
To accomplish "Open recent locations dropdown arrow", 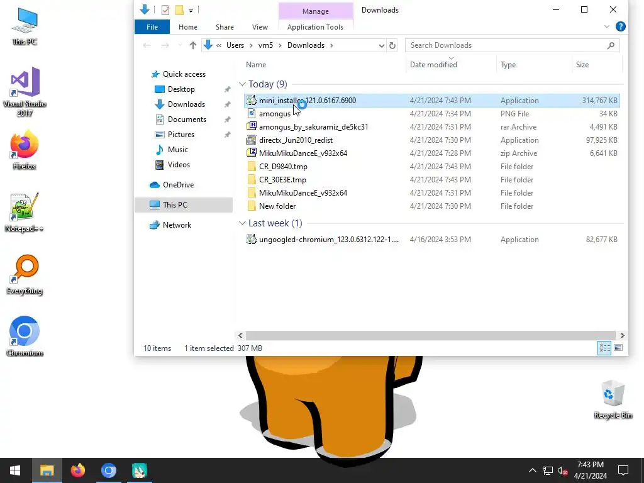I will 180,45.
